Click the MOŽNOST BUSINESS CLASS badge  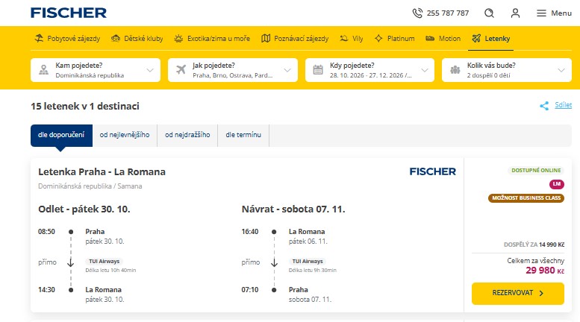coord(526,198)
